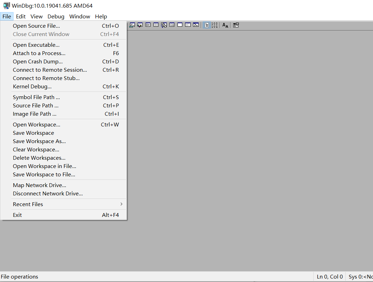Image resolution: width=373 pixels, height=282 pixels.
Task: Open the Memory window toolbar icon
Action: point(156,25)
